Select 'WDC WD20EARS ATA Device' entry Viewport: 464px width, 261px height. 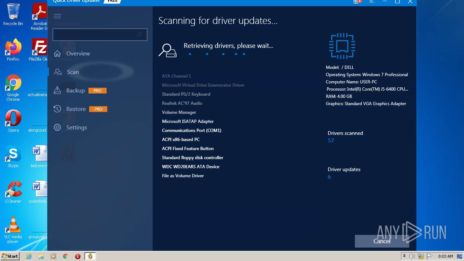(191, 167)
